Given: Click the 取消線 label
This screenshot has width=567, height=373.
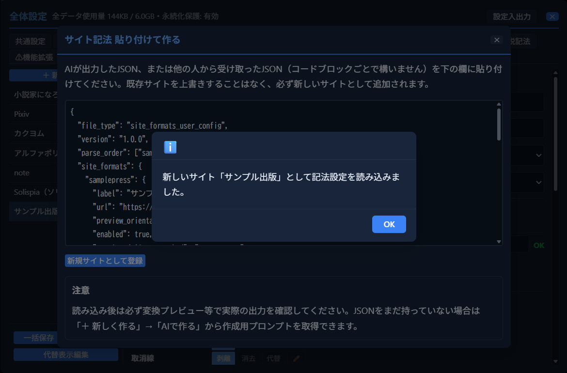Looking at the screenshot, I should (142, 358).
